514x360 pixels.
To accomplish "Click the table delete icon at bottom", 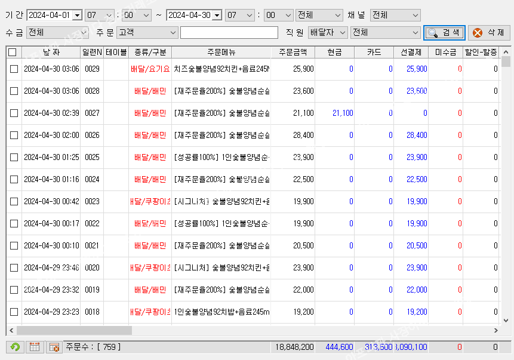I will click(x=54, y=347).
